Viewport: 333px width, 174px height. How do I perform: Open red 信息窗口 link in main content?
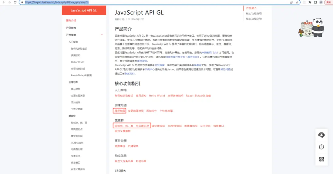click(219, 126)
